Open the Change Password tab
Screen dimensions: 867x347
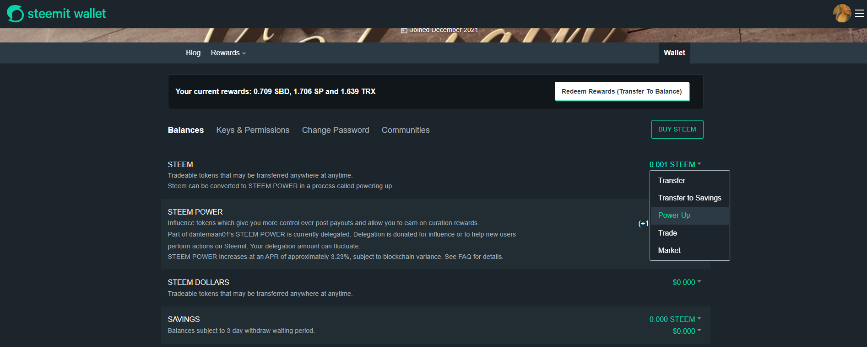(336, 130)
